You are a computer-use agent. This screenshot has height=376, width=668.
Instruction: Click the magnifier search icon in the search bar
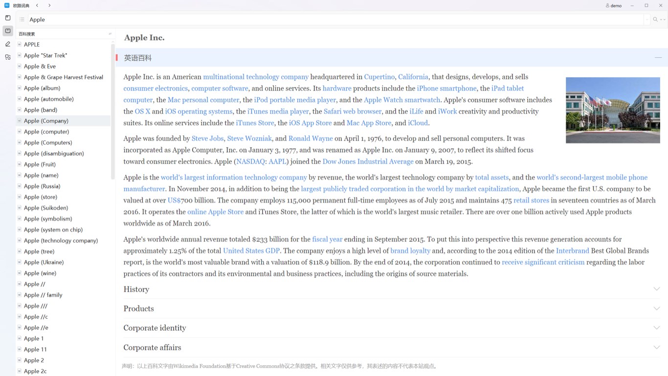[654, 19]
